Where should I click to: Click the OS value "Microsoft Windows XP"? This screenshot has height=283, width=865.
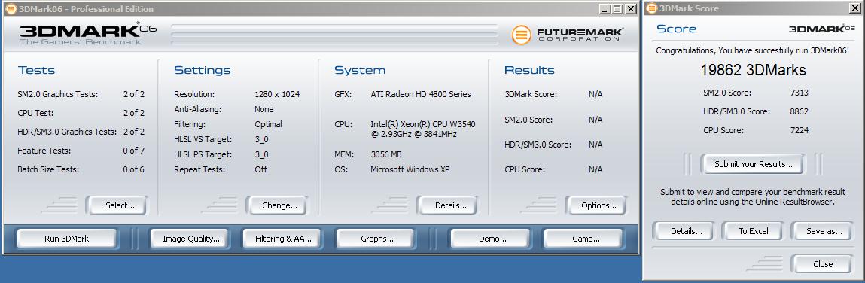point(410,169)
